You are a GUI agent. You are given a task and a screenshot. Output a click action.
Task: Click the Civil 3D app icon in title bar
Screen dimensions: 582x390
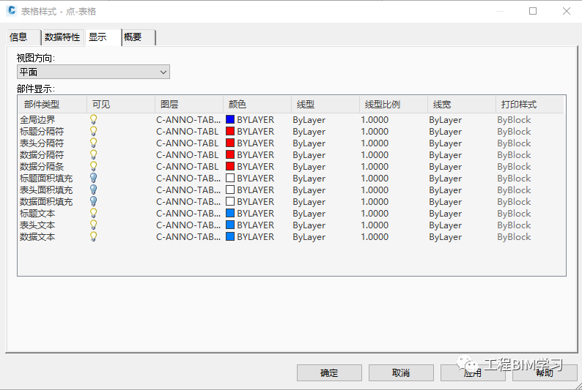click(x=12, y=11)
